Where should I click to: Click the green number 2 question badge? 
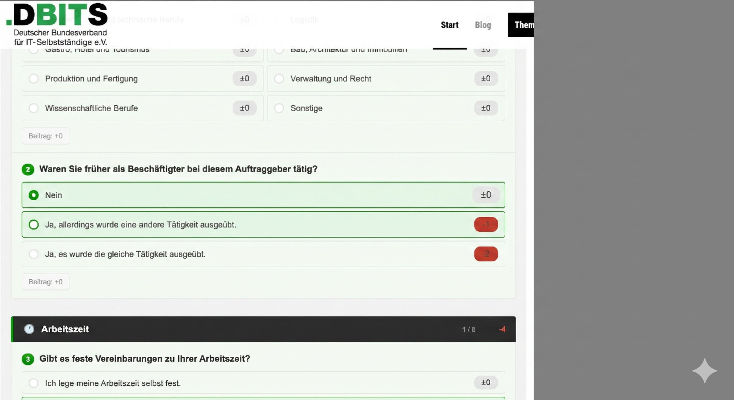[x=28, y=169]
